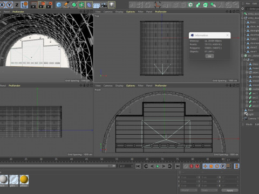
Task: Open Edit Render Settings gear clapperboard
Action: point(49,5)
